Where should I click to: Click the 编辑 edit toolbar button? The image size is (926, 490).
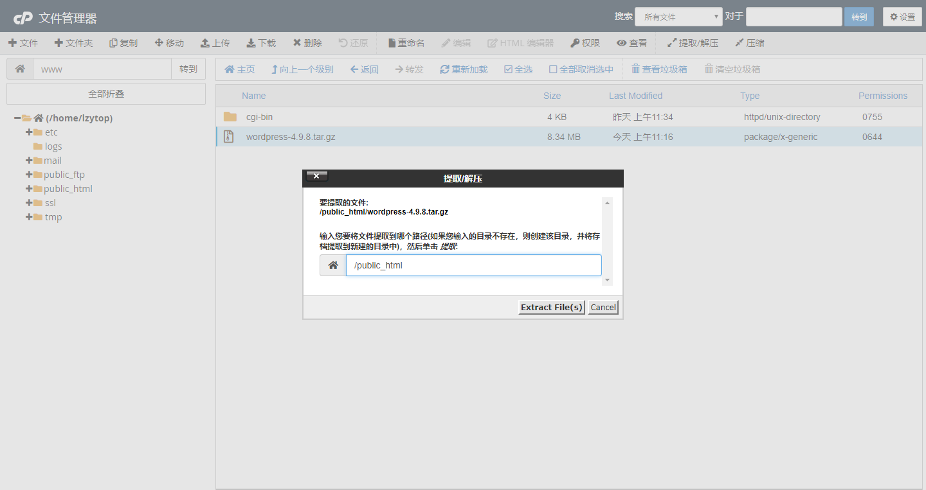(x=456, y=43)
